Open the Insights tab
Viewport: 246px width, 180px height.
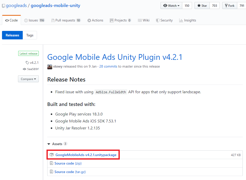click(x=188, y=20)
